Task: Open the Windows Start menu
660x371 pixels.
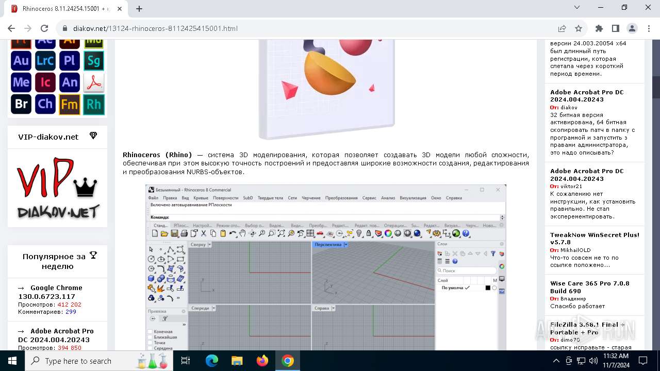Action: coord(12,361)
